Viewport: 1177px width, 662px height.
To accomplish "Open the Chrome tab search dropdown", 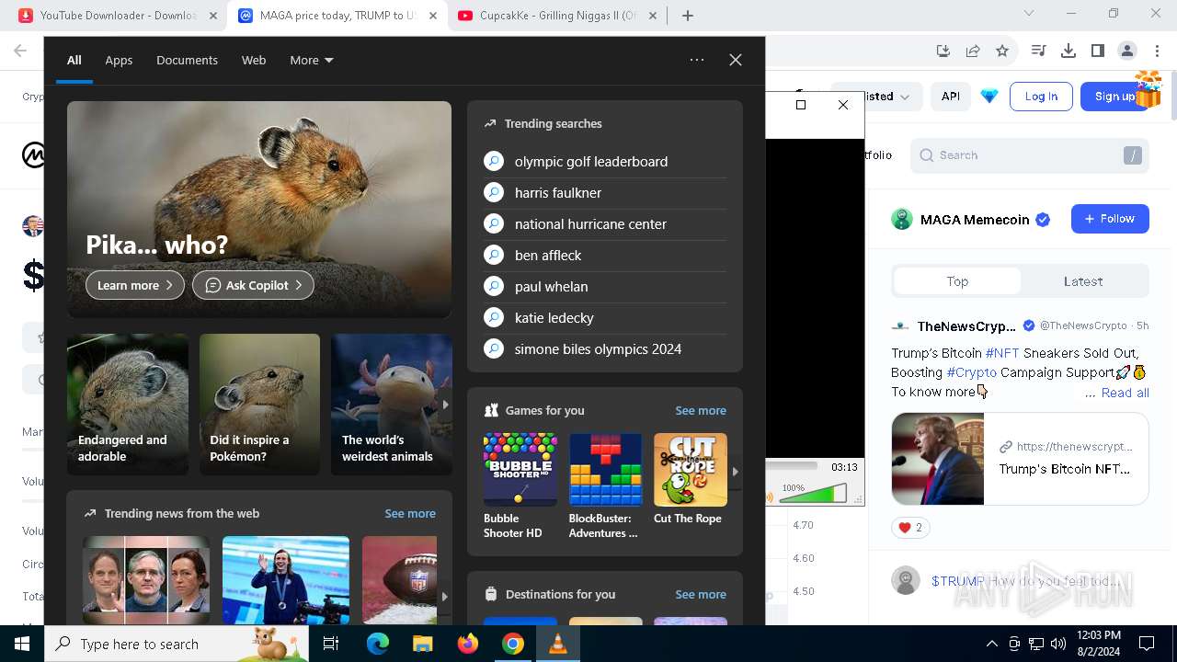I will click(x=1029, y=14).
